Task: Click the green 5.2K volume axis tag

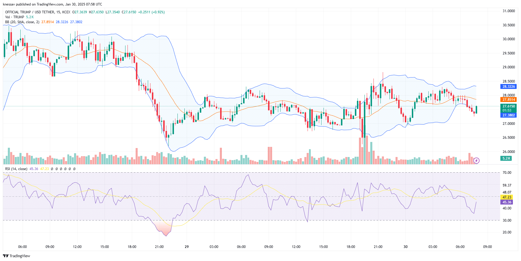Action: pos(506,158)
